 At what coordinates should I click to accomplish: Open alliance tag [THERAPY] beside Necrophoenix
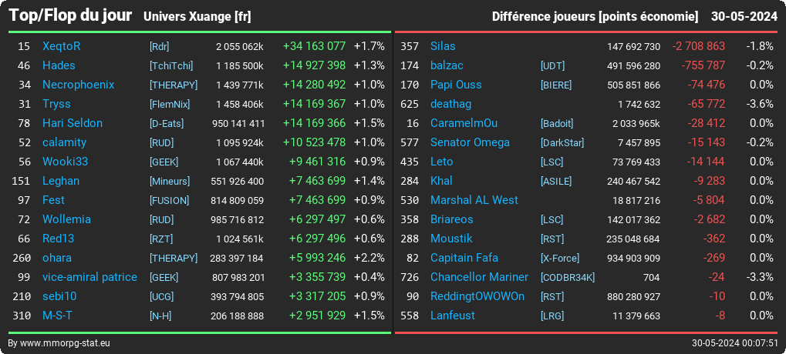pyautogui.click(x=174, y=85)
